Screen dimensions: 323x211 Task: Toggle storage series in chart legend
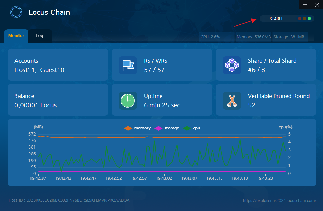pyautogui.click(x=167, y=128)
